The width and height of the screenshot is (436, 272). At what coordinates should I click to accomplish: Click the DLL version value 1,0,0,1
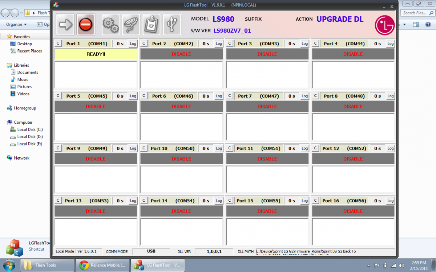tap(214, 251)
